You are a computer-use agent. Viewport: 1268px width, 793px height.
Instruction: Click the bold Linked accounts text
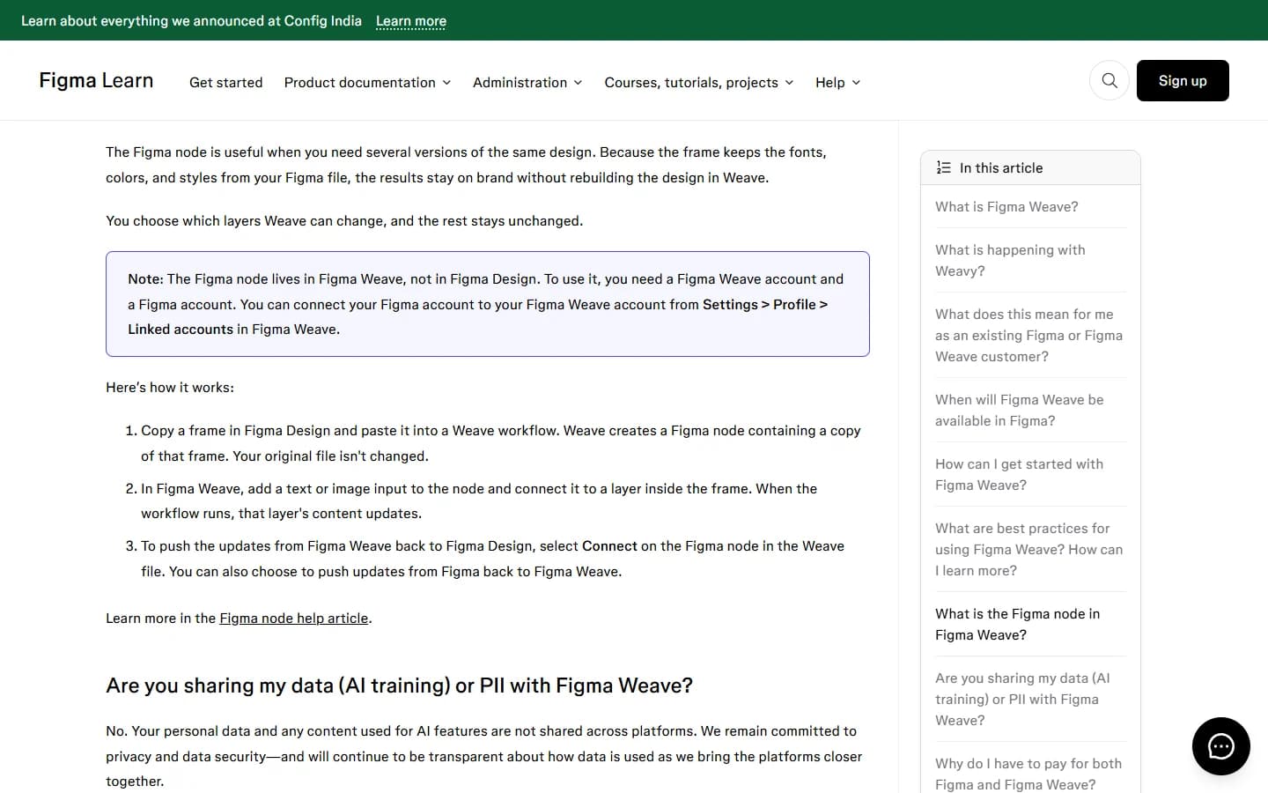pyautogui.click(x=181, y=330)
